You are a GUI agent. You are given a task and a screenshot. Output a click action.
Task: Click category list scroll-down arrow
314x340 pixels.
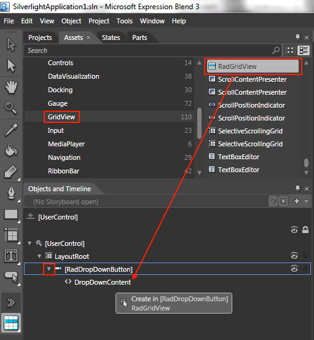click(x=199, y=173)
